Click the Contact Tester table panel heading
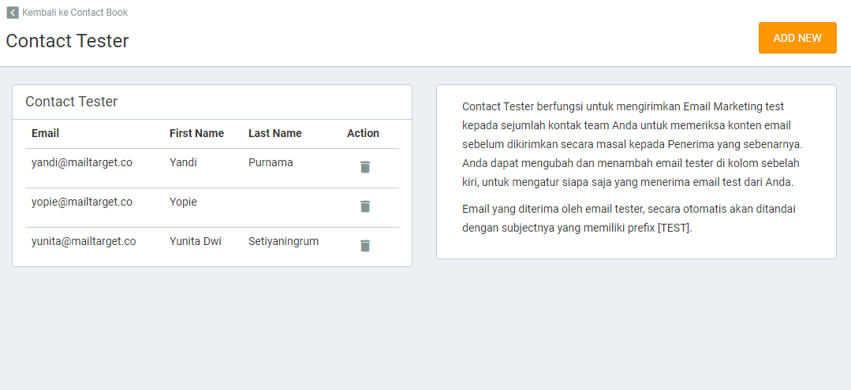Screen dimensions: 851x390 [72, 102]
